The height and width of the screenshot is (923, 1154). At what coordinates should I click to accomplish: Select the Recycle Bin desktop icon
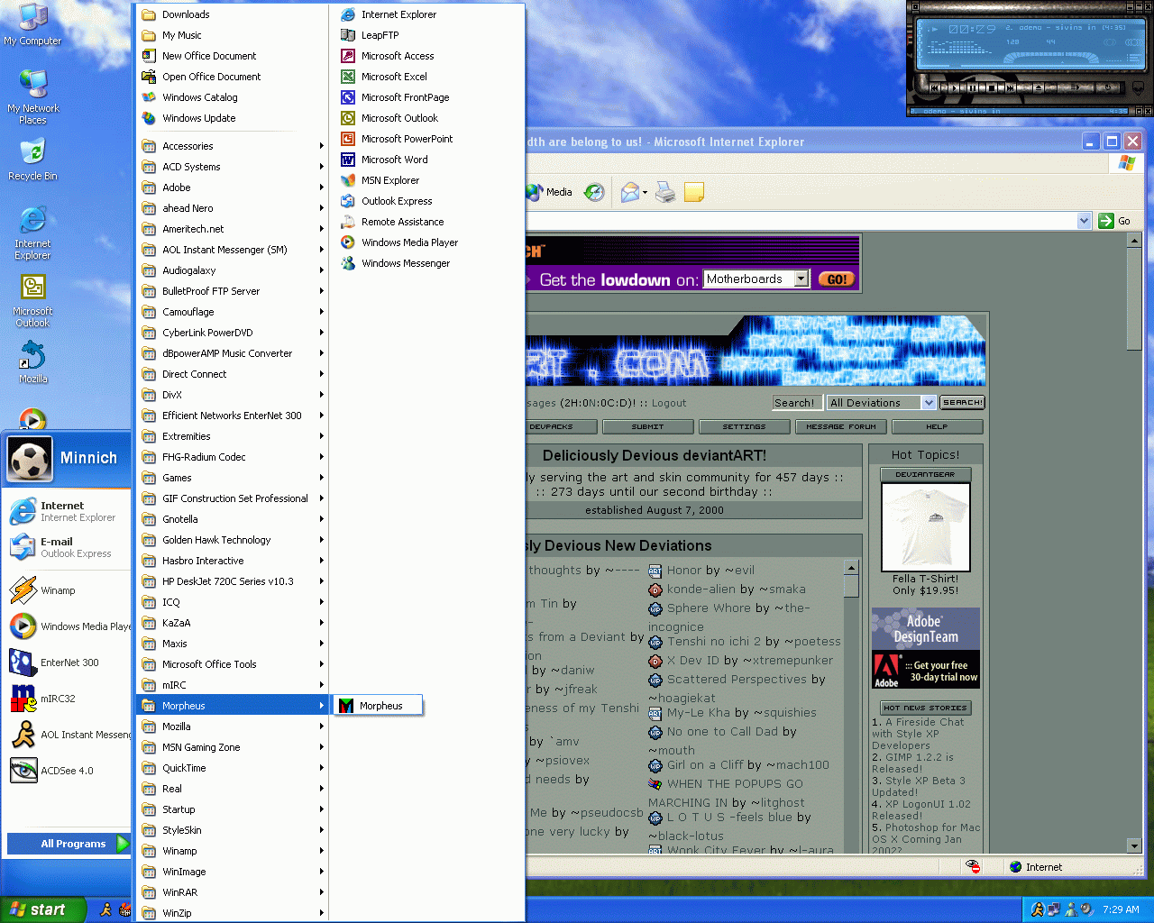click(x=32, y=160)
